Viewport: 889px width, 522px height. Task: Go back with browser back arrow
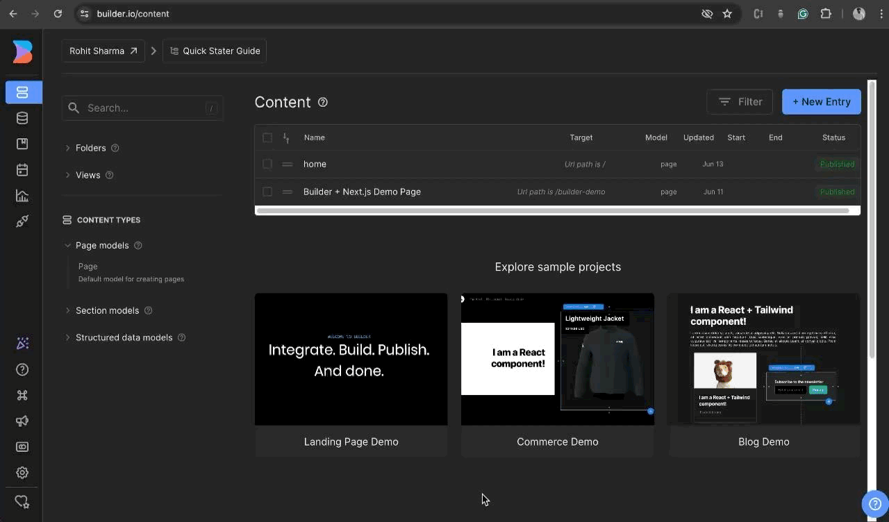13,13
